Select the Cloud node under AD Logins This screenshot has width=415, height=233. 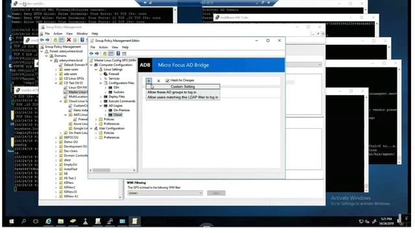[117, 115]
